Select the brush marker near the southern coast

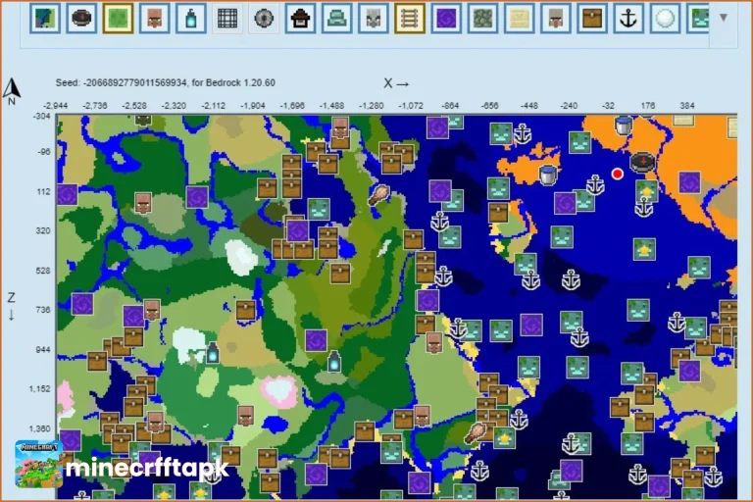476,432
